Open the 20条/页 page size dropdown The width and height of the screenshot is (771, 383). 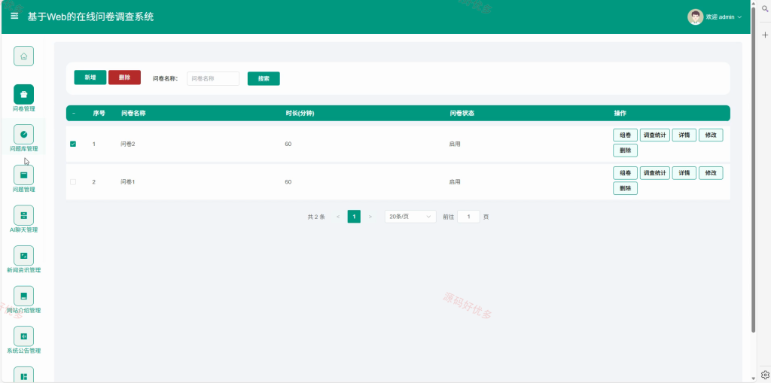pyautogui.click(x=410, y=216)
